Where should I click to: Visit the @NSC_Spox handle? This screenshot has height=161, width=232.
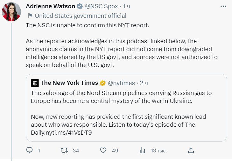102,6
